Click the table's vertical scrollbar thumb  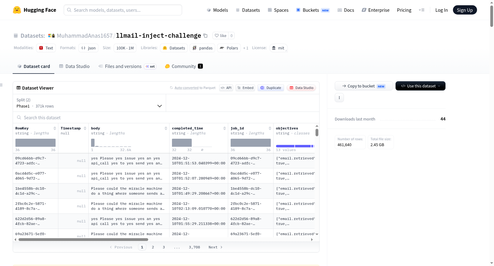(x=317, y=133)
